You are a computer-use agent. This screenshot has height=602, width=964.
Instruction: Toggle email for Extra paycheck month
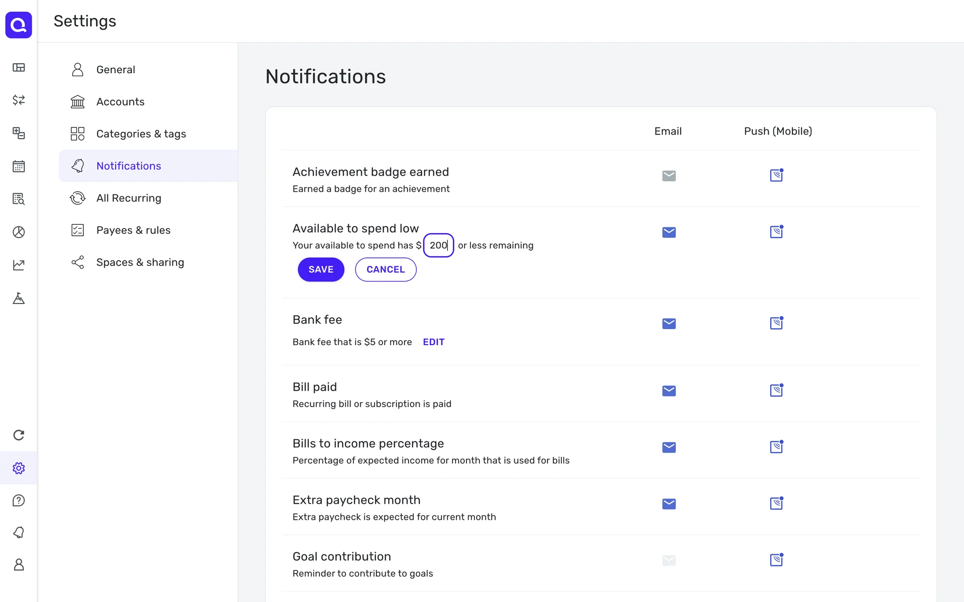coord(669,504)
